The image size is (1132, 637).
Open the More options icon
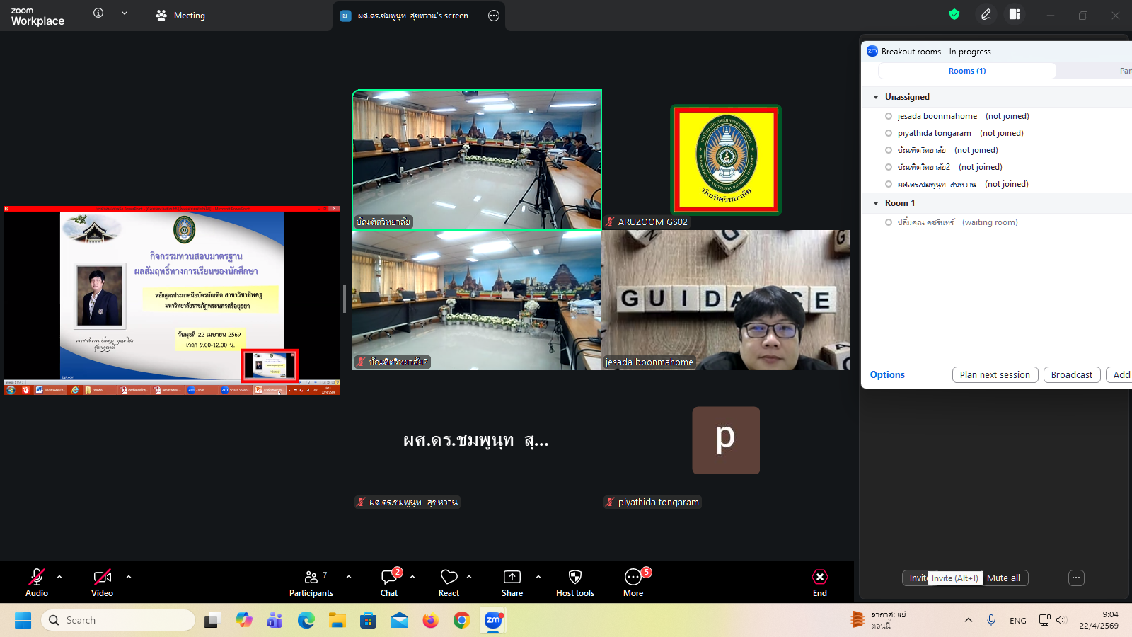click(633, 578)
